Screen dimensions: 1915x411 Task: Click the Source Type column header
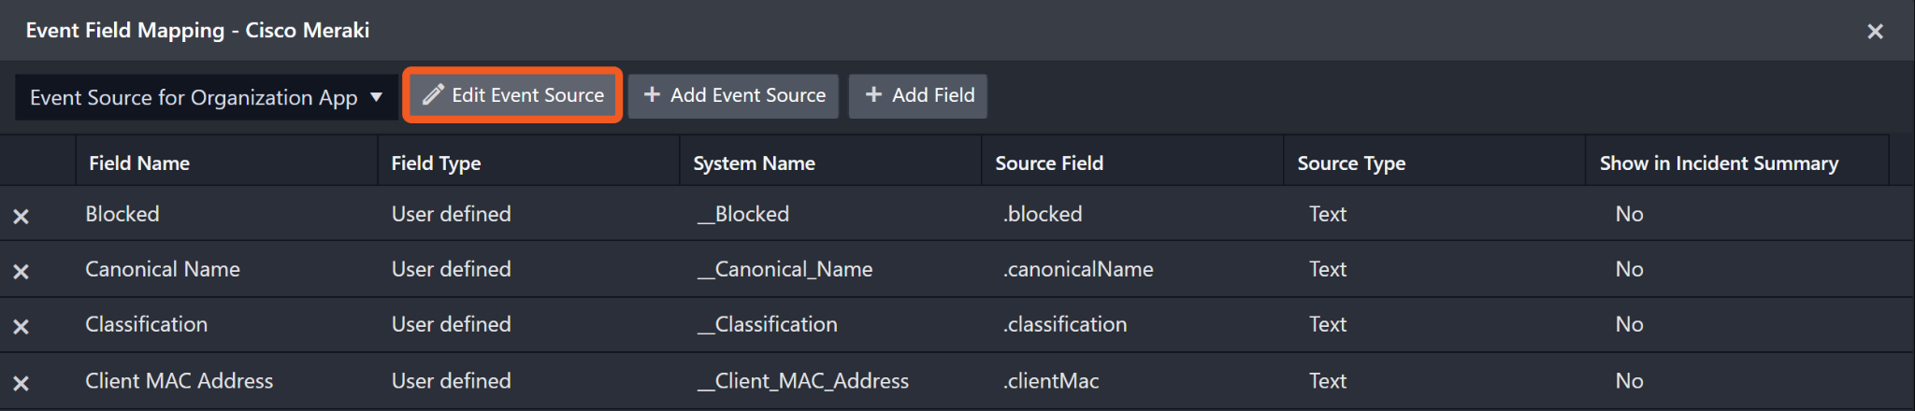pos(1351,163)
